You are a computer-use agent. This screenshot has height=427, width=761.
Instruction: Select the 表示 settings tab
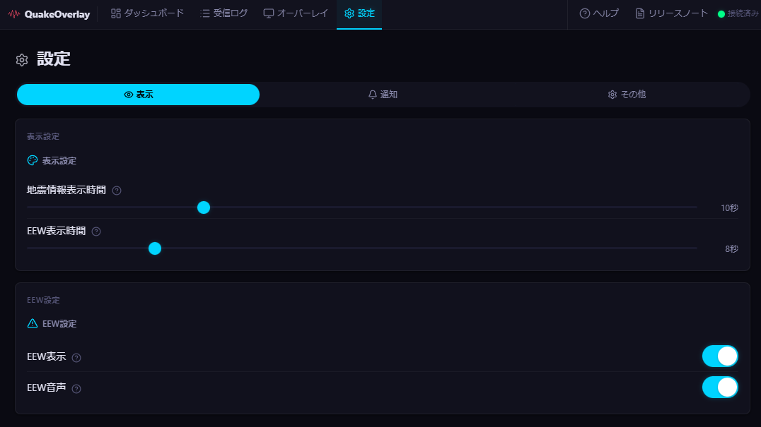coord(139,95)
